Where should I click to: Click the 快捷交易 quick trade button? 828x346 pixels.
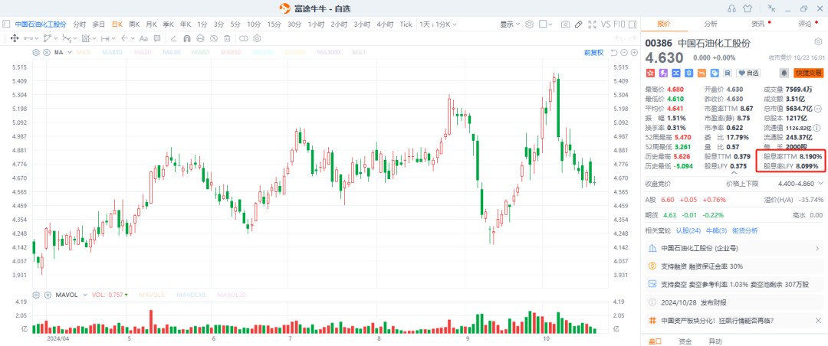tap(809, 73)
